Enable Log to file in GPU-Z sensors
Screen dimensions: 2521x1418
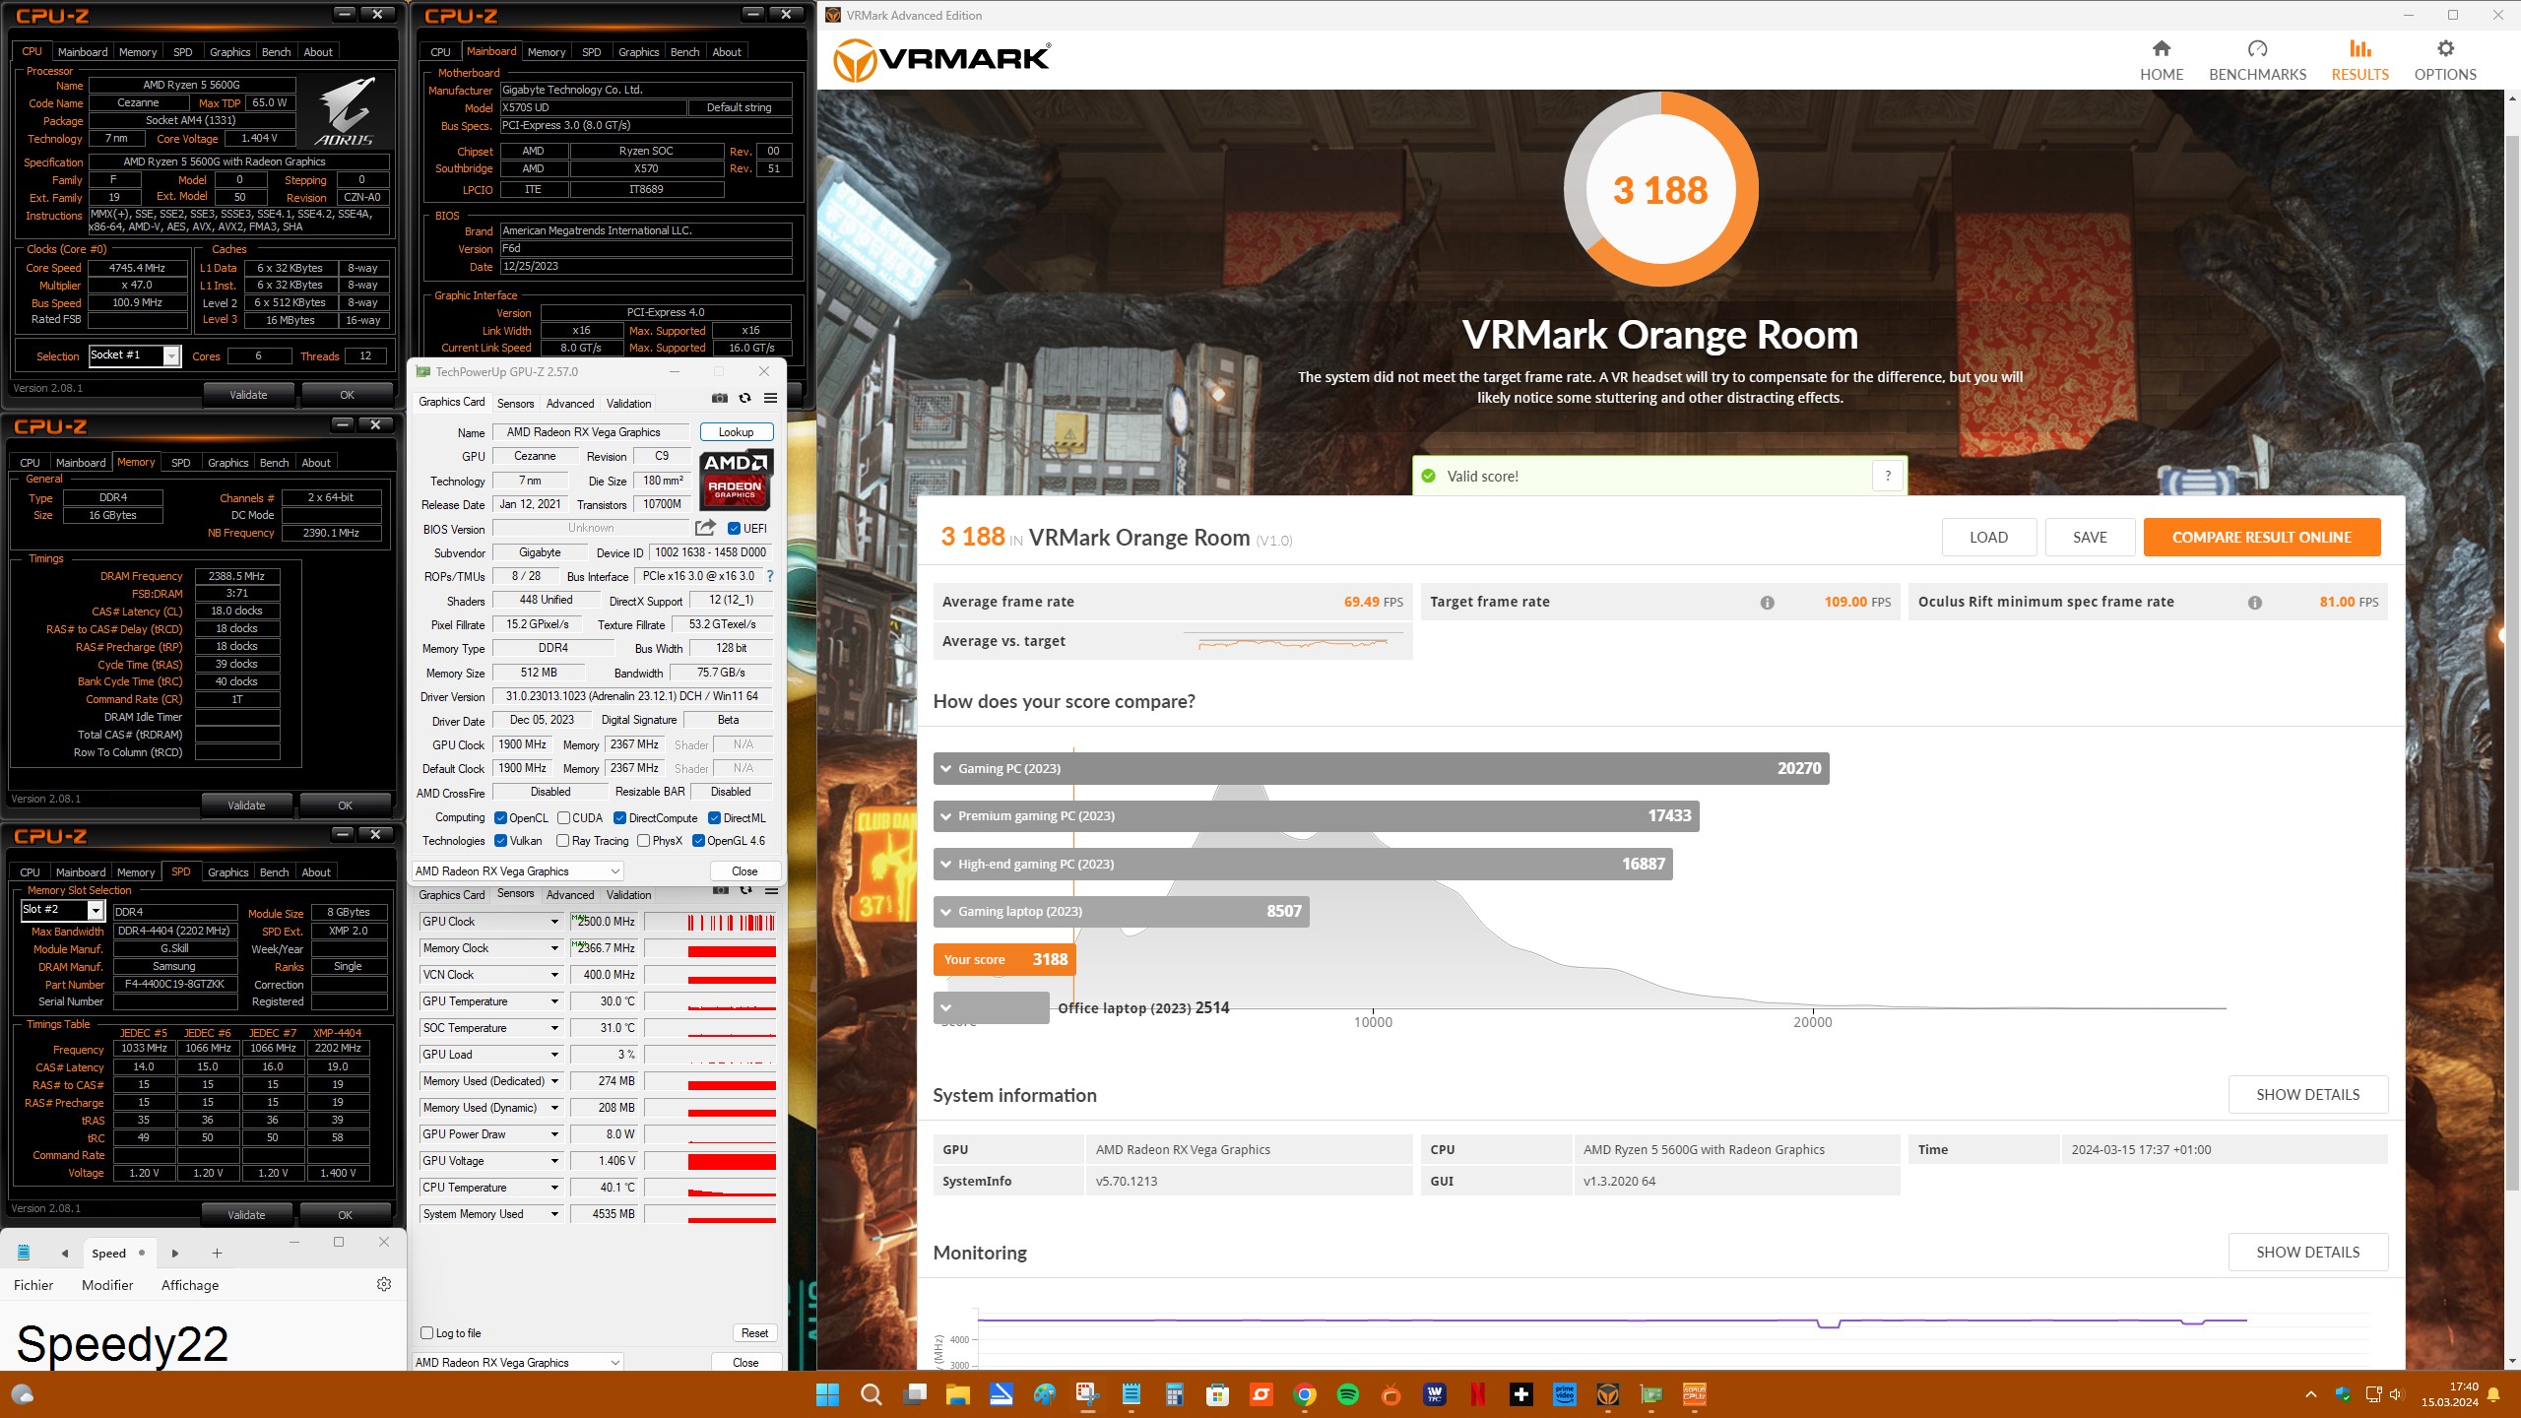[426, 1333]
